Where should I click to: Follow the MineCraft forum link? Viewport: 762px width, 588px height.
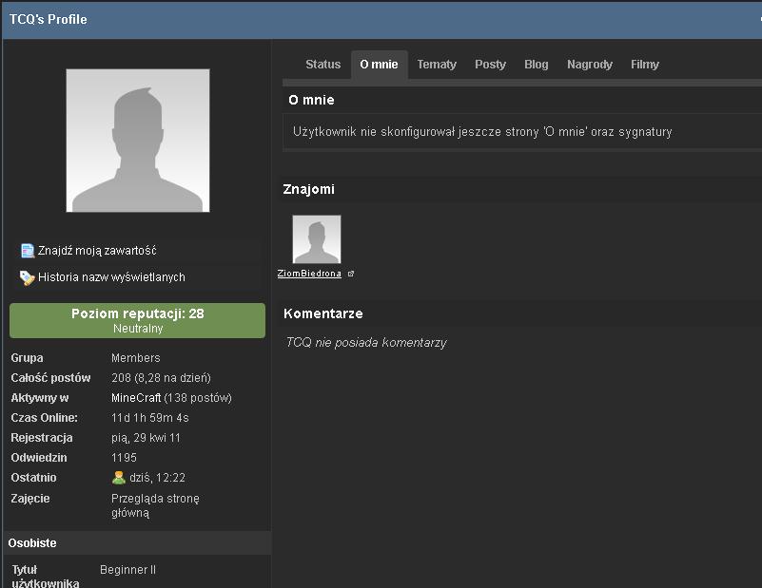(x=136, y=398)
